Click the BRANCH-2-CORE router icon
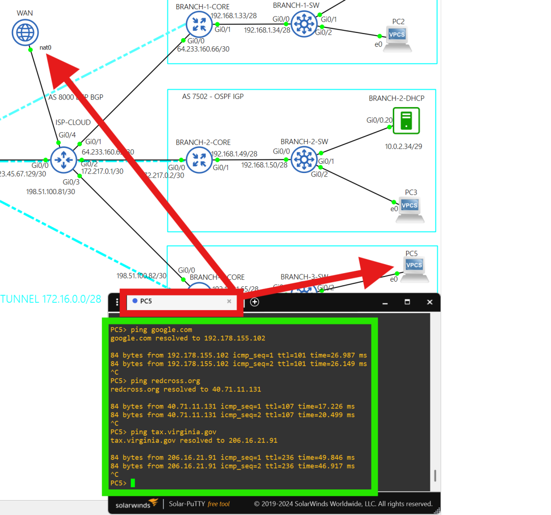The image size is (551, 515). (198, 160)
